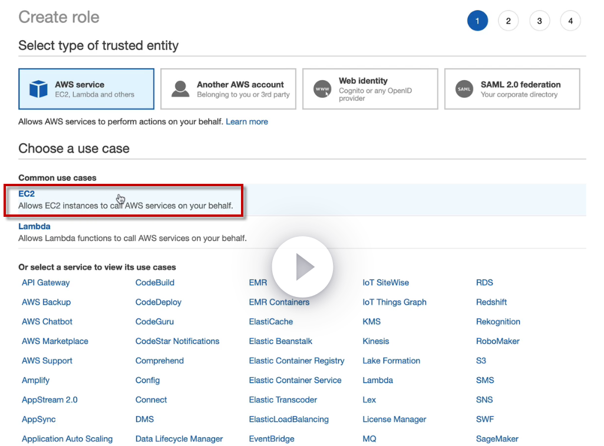Viewport: 604px width, 446px height.
Task: Choose IoT SiteWise service
Action: click(385, 282)
